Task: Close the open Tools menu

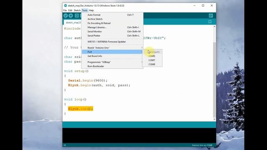Action: [85, 10]
